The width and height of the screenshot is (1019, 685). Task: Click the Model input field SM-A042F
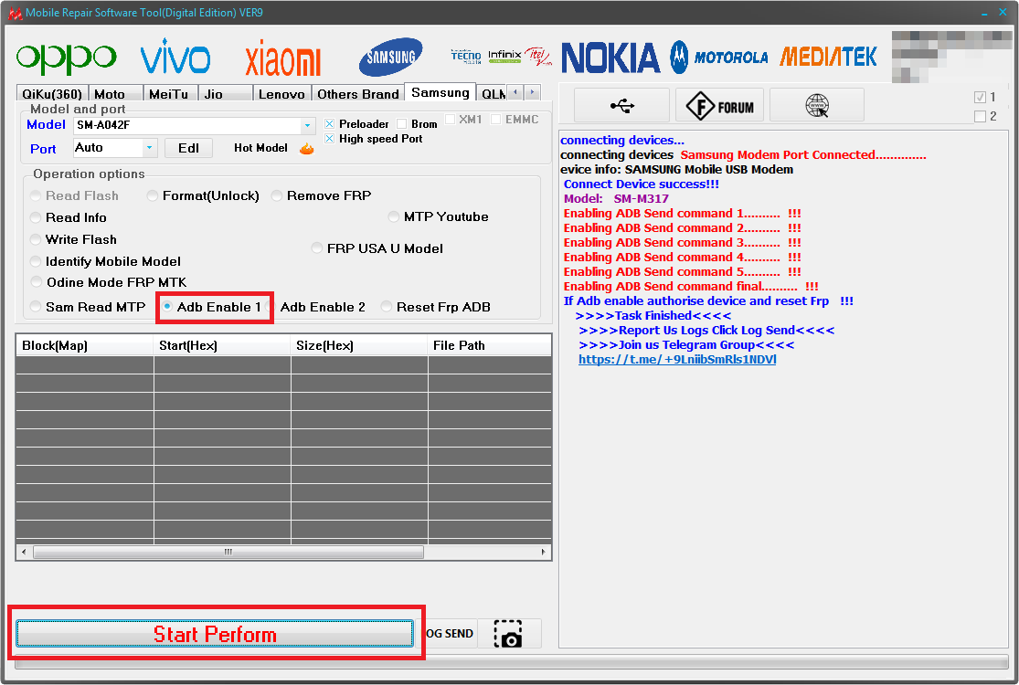(x=187, y=125)
